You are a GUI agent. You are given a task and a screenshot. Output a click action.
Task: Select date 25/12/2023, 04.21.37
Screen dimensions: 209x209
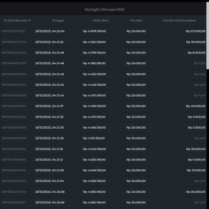[49, 106]
